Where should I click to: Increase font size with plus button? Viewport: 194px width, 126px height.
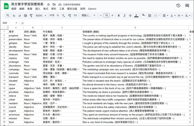(112, 15)
